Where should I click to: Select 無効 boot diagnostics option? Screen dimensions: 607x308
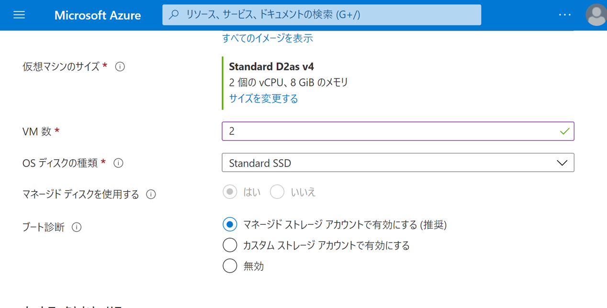click(230, 266)
